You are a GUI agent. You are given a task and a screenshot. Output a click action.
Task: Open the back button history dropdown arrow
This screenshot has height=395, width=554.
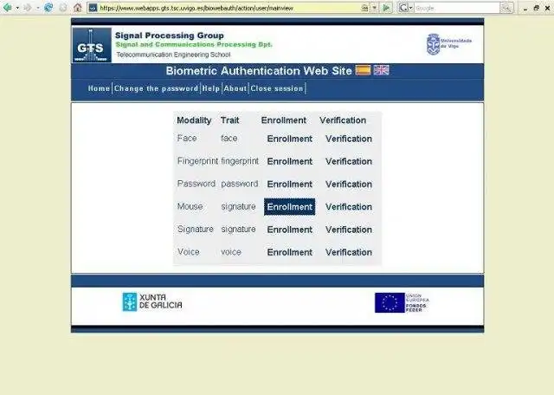pos(17,8)
